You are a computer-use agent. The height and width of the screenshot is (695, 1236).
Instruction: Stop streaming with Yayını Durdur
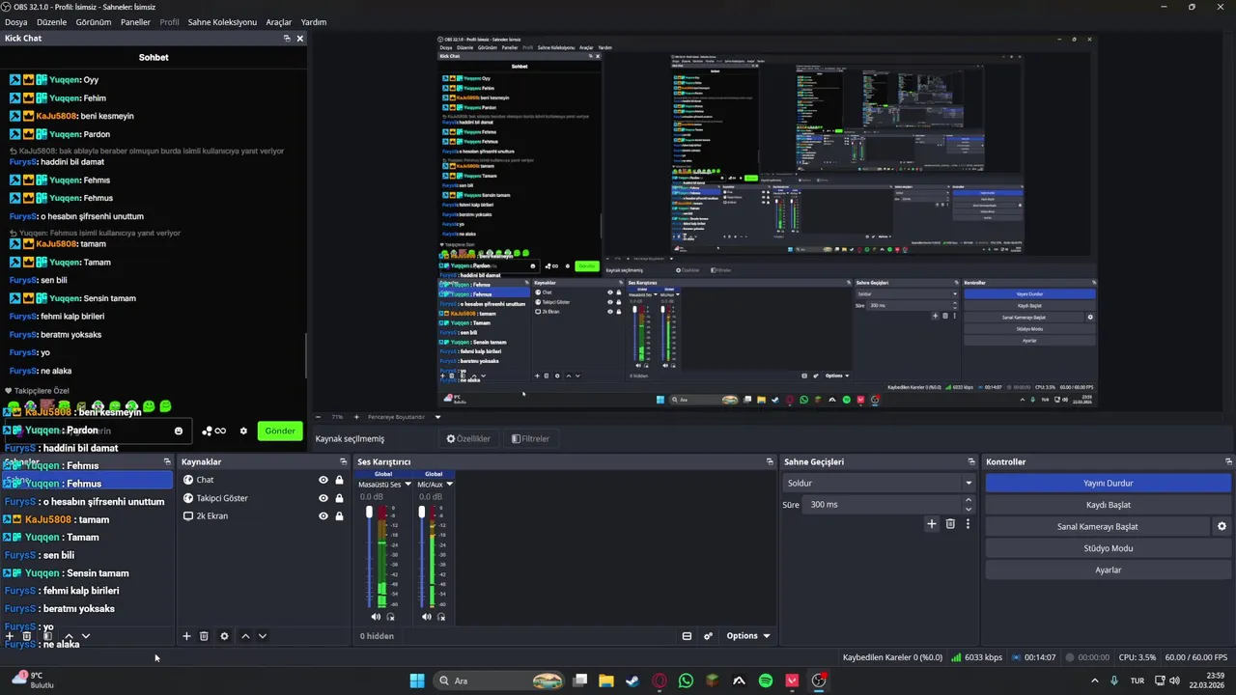[x=1109, y=483]
